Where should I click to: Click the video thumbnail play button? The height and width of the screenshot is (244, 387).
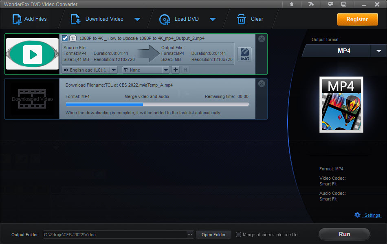(33, 54)
